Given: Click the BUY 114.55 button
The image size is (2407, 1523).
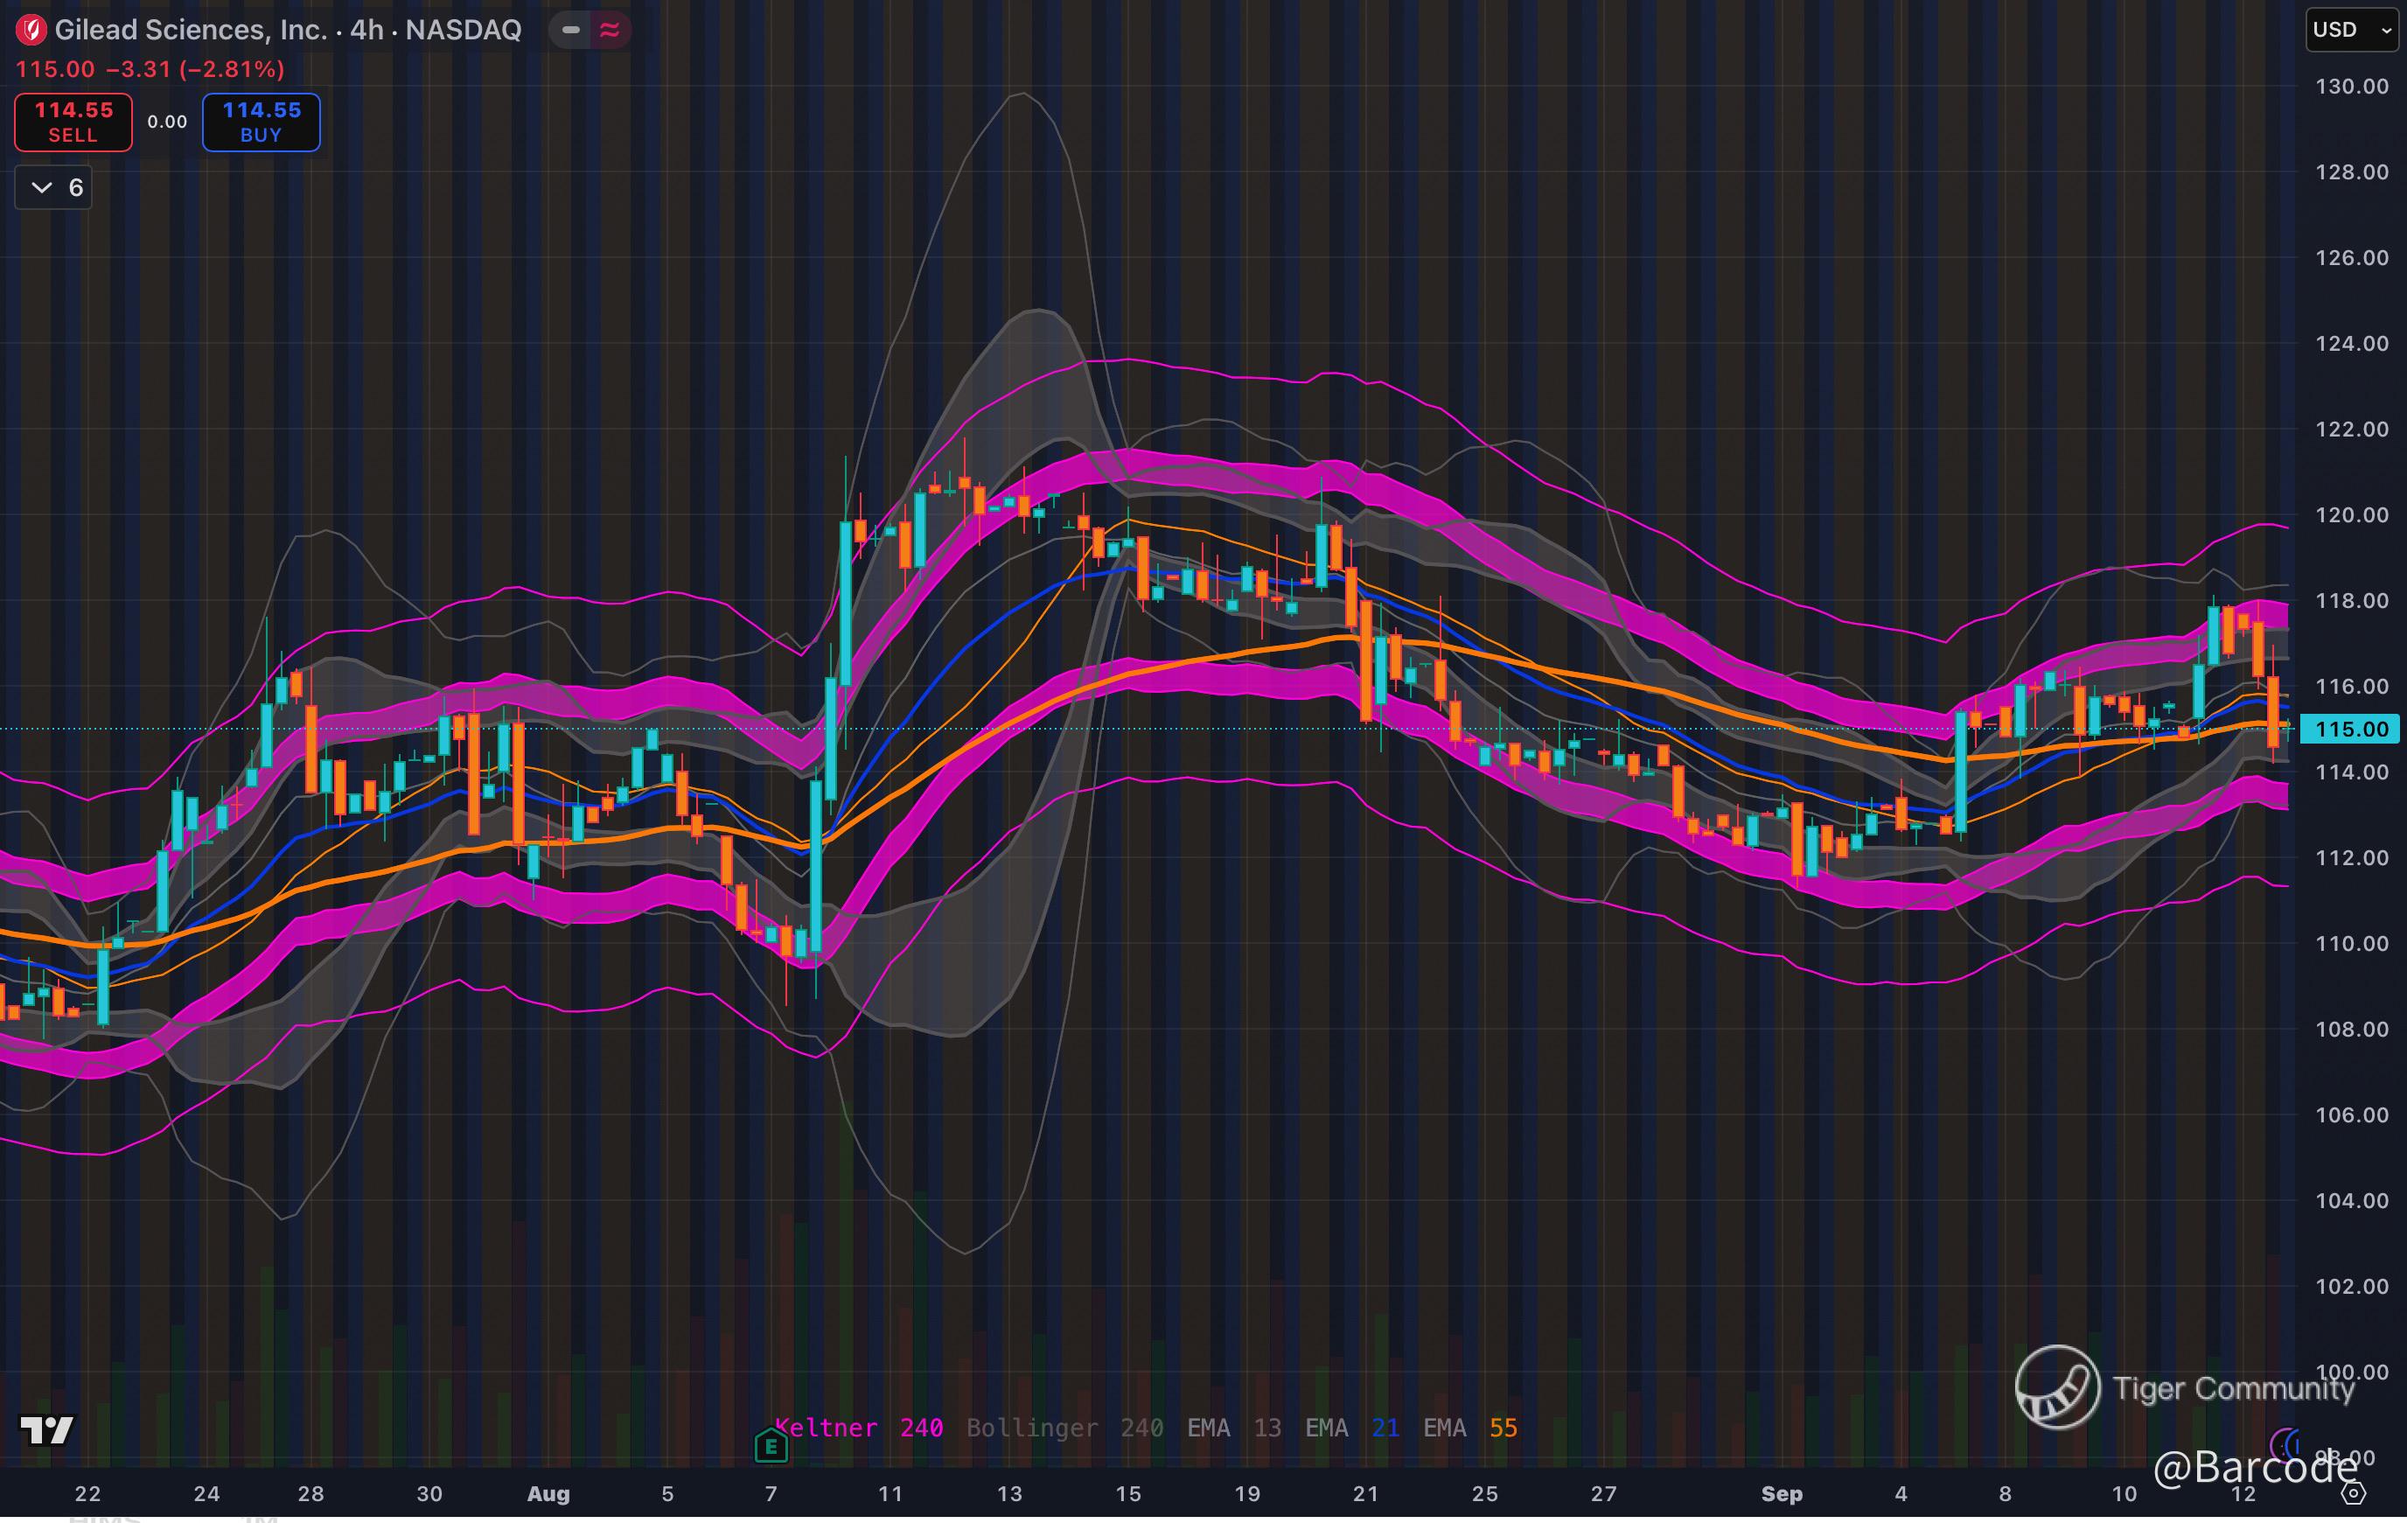Looking at the screenshot, I should [261, 122].
